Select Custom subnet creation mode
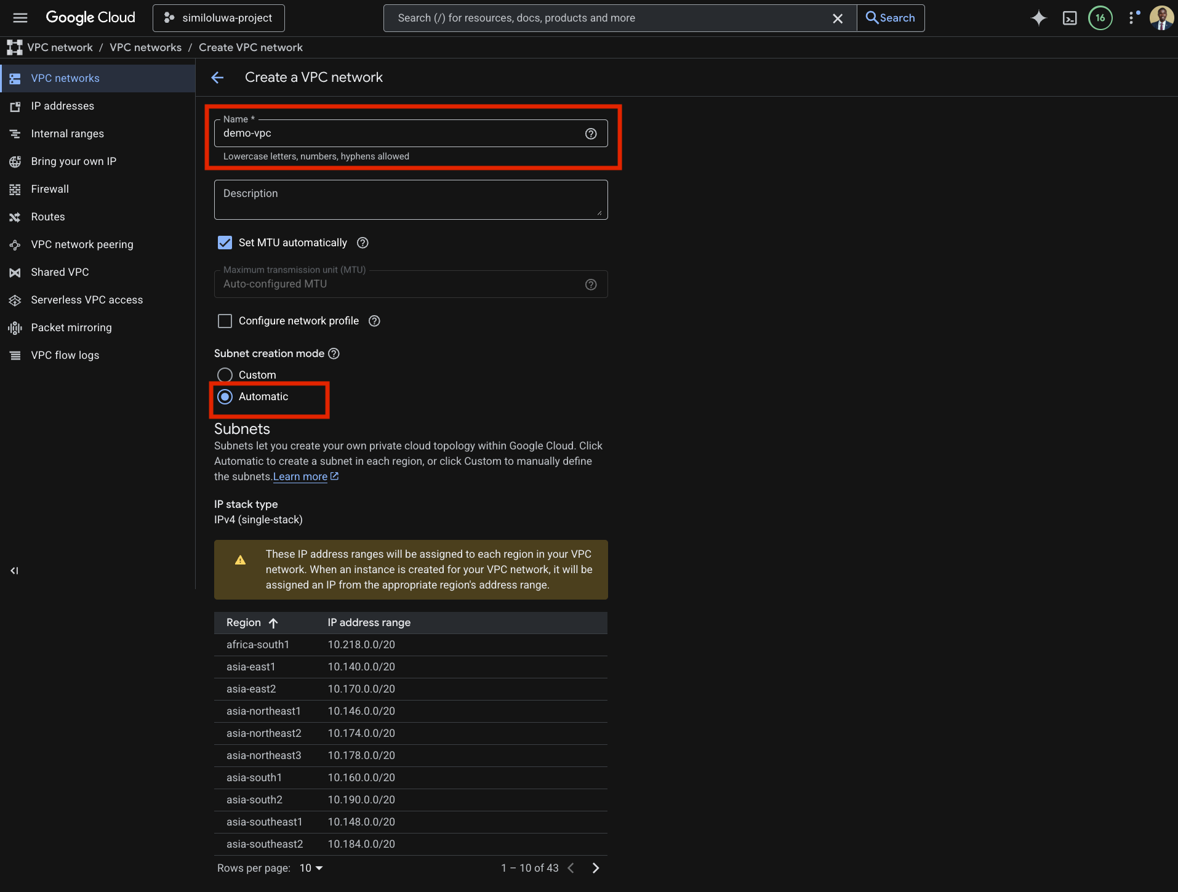The height and width of the screenshot is (892, 1178). click(x=225, y=375)
